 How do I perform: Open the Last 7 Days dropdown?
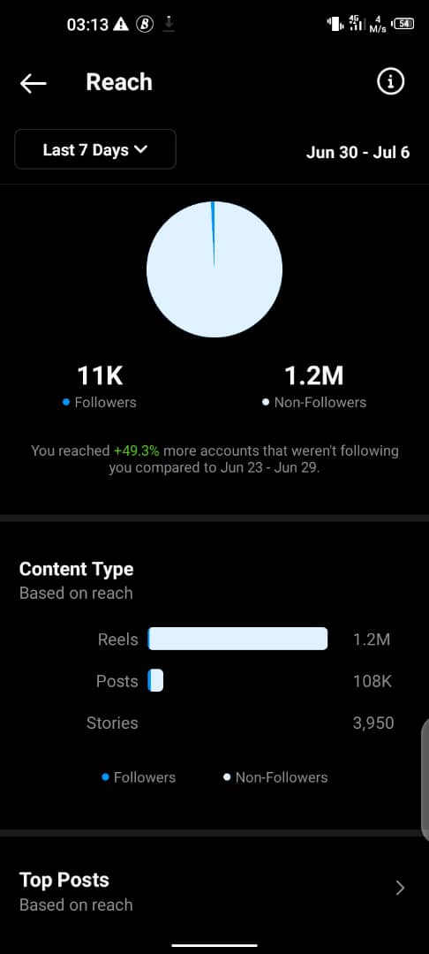[x=95, y=149]
